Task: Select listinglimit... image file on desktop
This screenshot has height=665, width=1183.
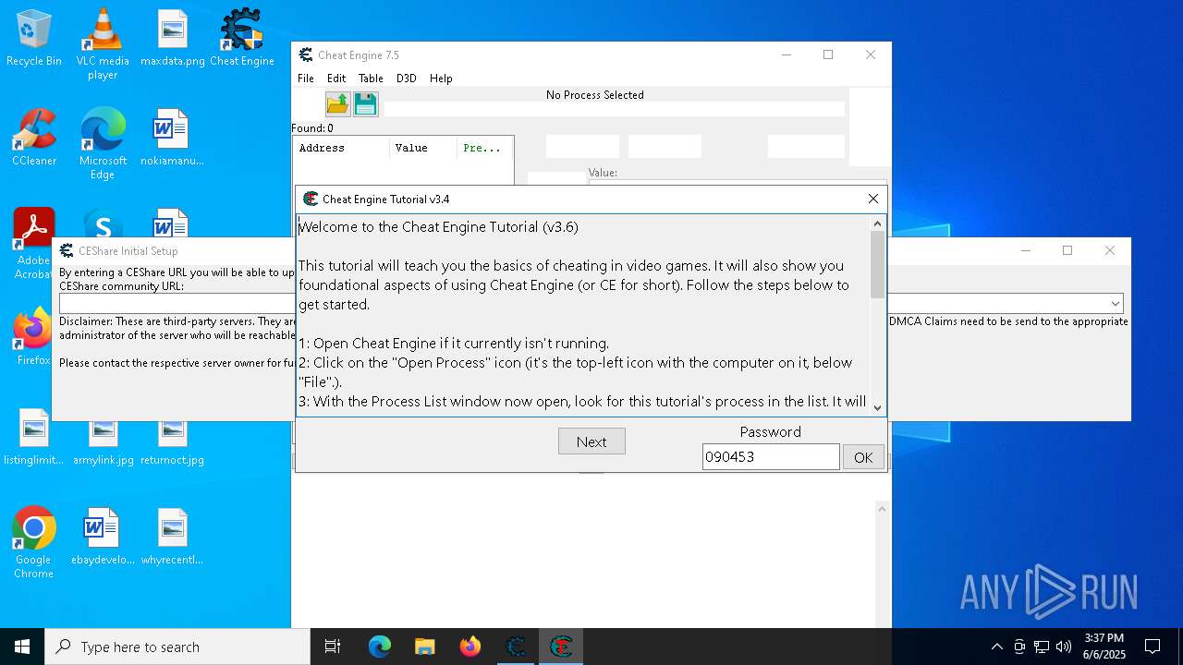Action: pos(34,438)
